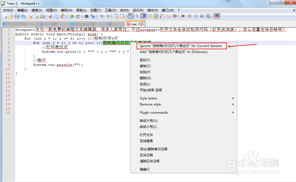Viewport: 296px width, 182px height.
Task: Click the Save All toolbar icon
Action: [23, 16]
